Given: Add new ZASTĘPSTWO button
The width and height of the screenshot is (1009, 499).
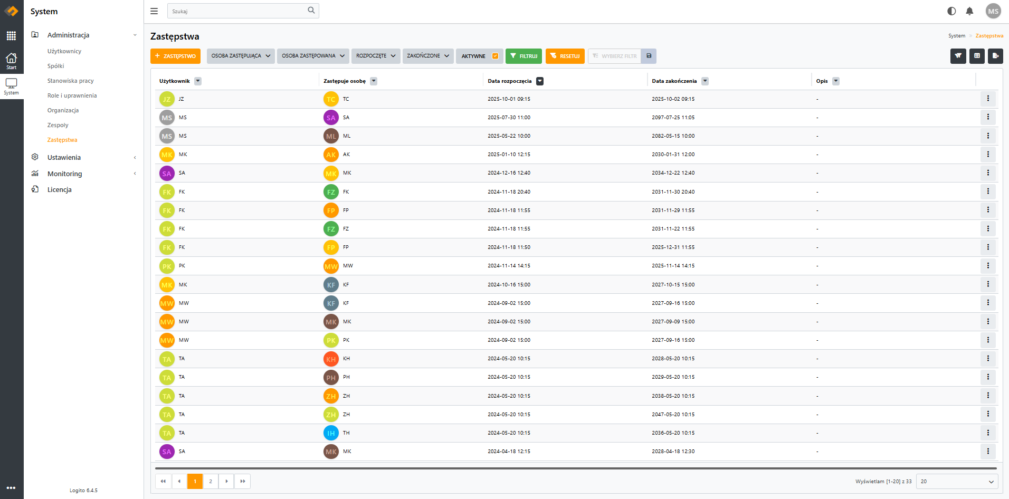Looking at the screenshot, I should 175,56.
